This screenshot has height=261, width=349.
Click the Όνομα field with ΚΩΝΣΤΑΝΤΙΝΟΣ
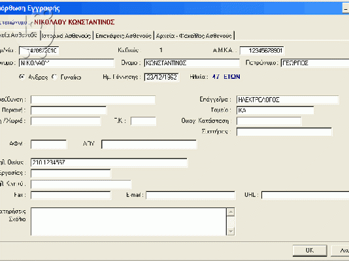[191, 63]
